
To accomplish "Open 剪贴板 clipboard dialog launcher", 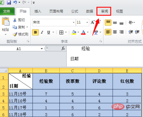I will tap(28, 41).
